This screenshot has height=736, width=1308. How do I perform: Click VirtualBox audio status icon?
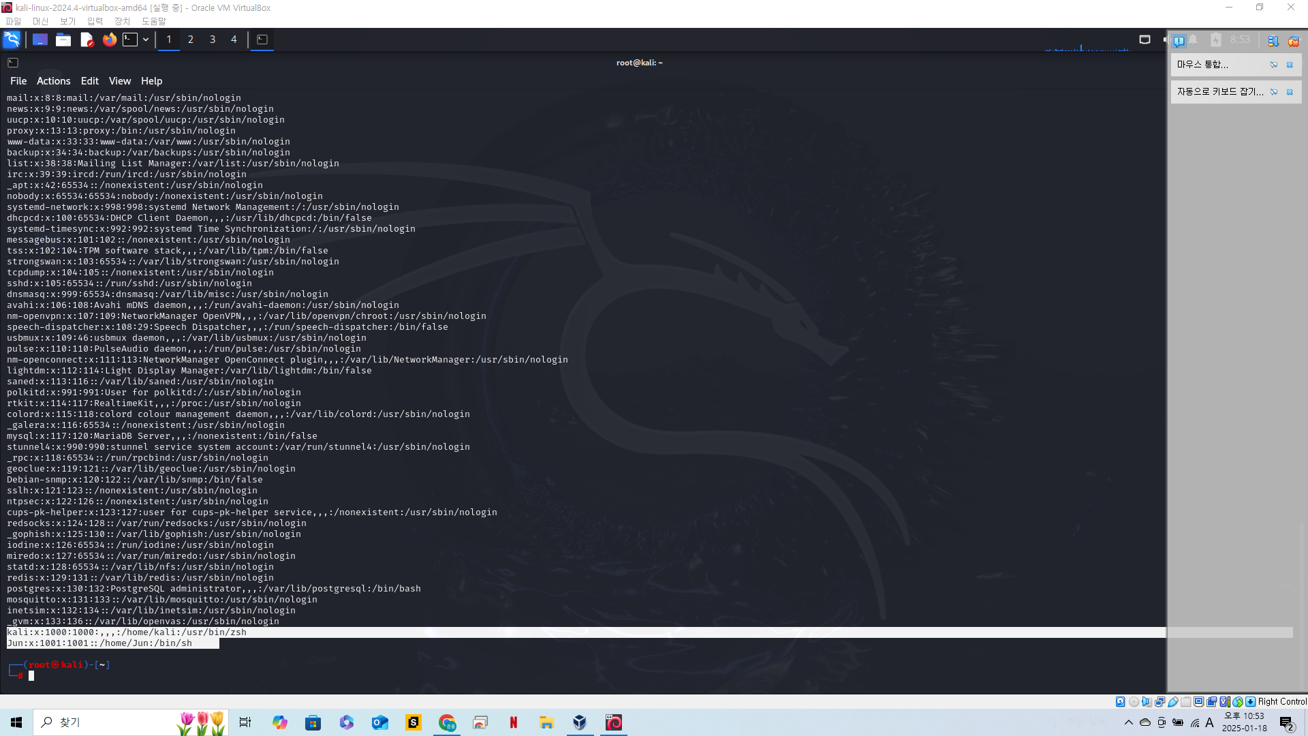point(1147,701)
